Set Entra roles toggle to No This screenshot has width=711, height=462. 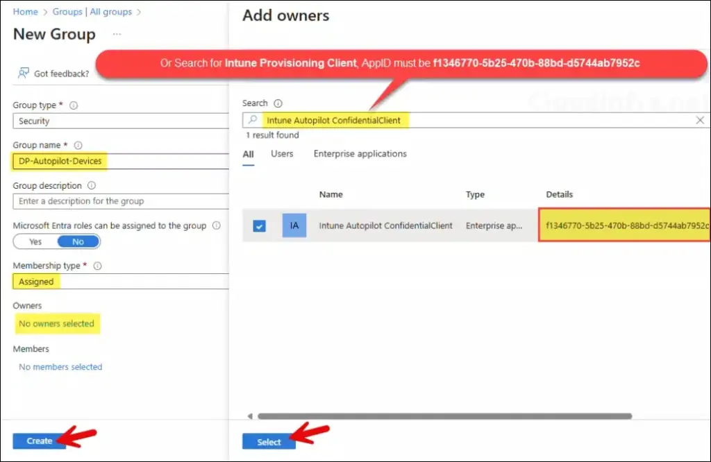78,241
